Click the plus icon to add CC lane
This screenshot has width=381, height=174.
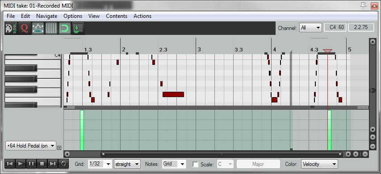59,148
